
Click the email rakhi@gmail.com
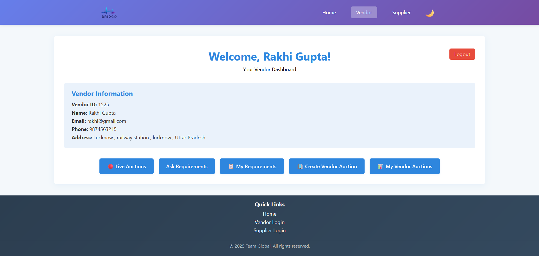(106, 121)
